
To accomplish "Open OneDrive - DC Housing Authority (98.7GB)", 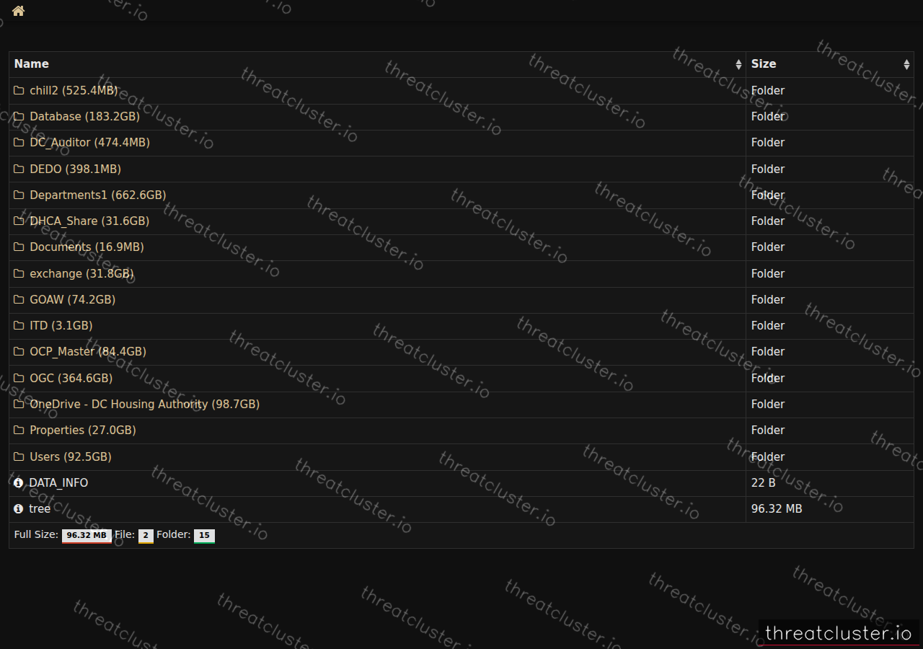I will 144,404.
